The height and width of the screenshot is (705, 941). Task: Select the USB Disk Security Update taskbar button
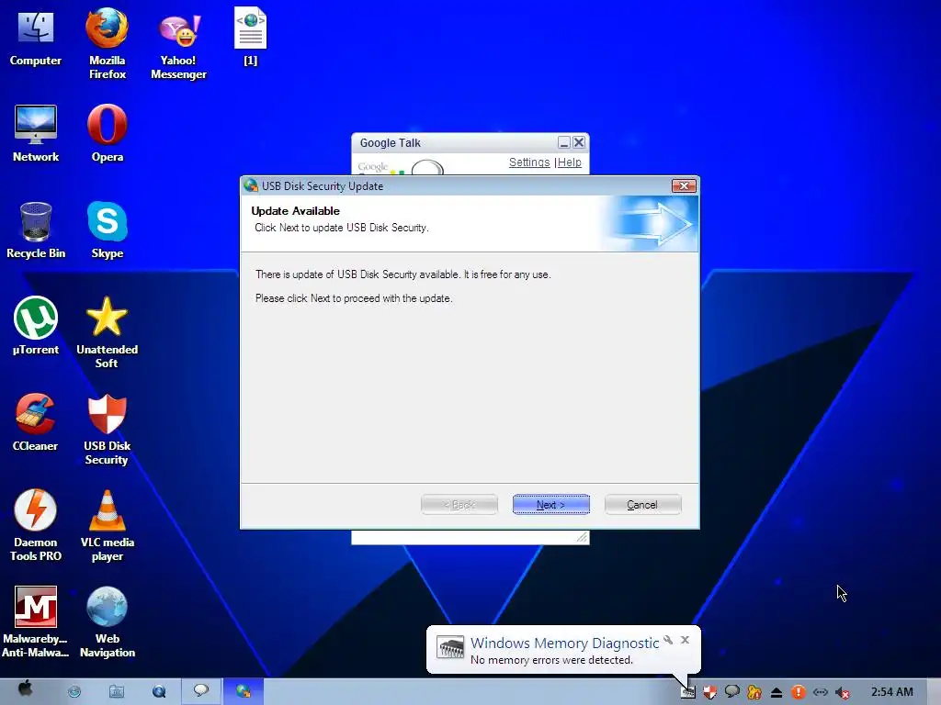pos(243,691)
